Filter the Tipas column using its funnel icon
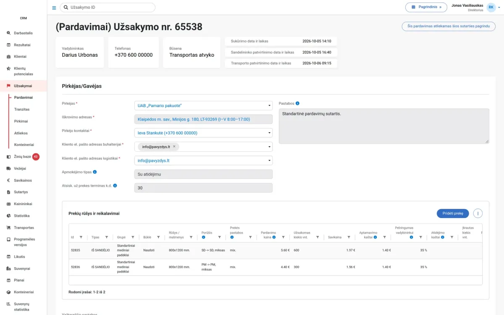The width and height of the screenshot is (504, 315). (x=107, y=237)
